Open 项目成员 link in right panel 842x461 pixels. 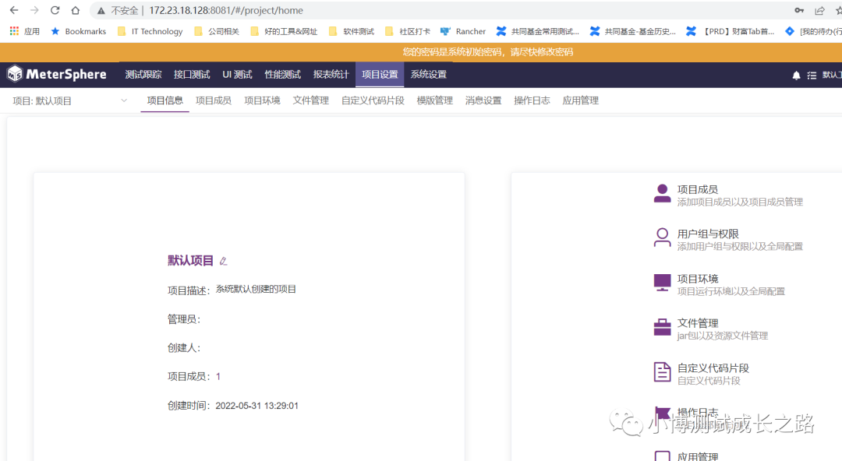698,189
